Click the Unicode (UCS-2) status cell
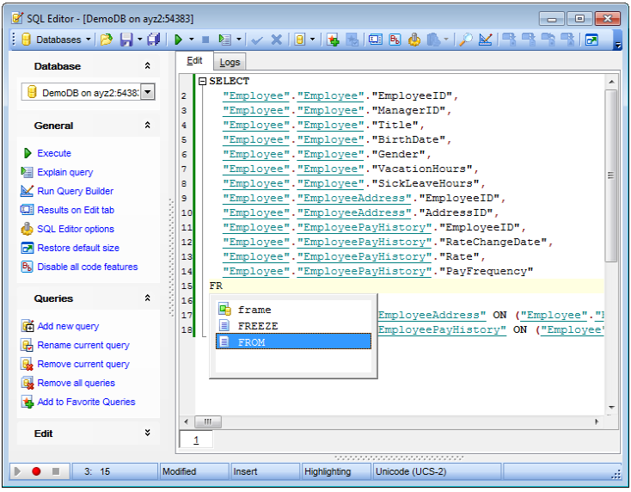The height and width of the screenshot is (492, 631). pos(437,471)
